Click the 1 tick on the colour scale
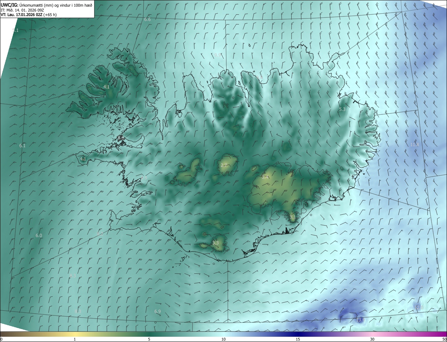 pyautogui.click(x=75, y=339)
